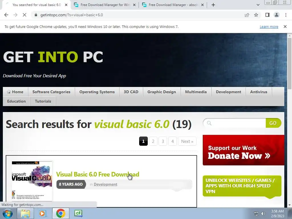
Task: Show the tab search dropdown arrow
Action: [x=258, y=5]
